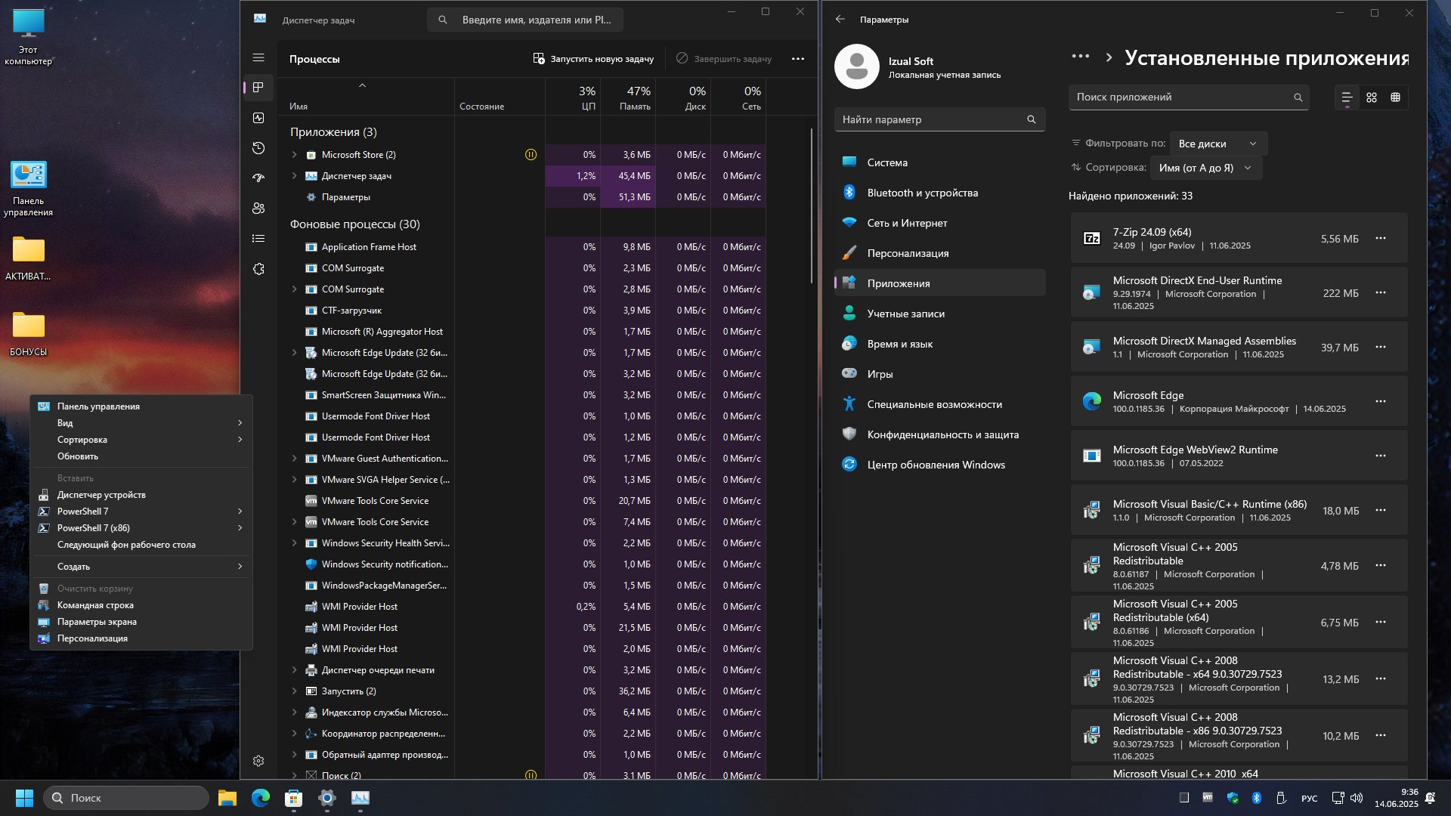Open Details icon in Task Manager sidebar
Image resolution: width=1451 pixels, height=816 pixels.
tap(258, 239)
